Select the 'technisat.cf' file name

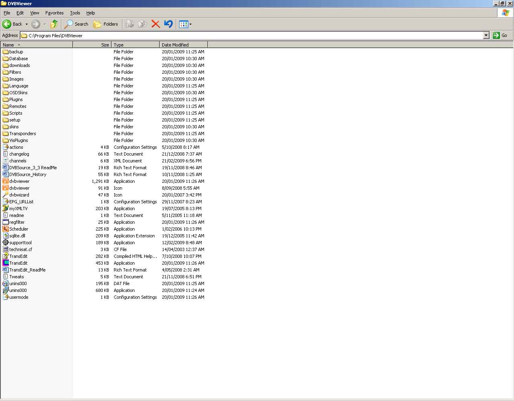20,249
